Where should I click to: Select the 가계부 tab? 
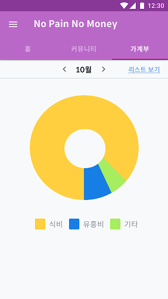click(x=140, y=49)
